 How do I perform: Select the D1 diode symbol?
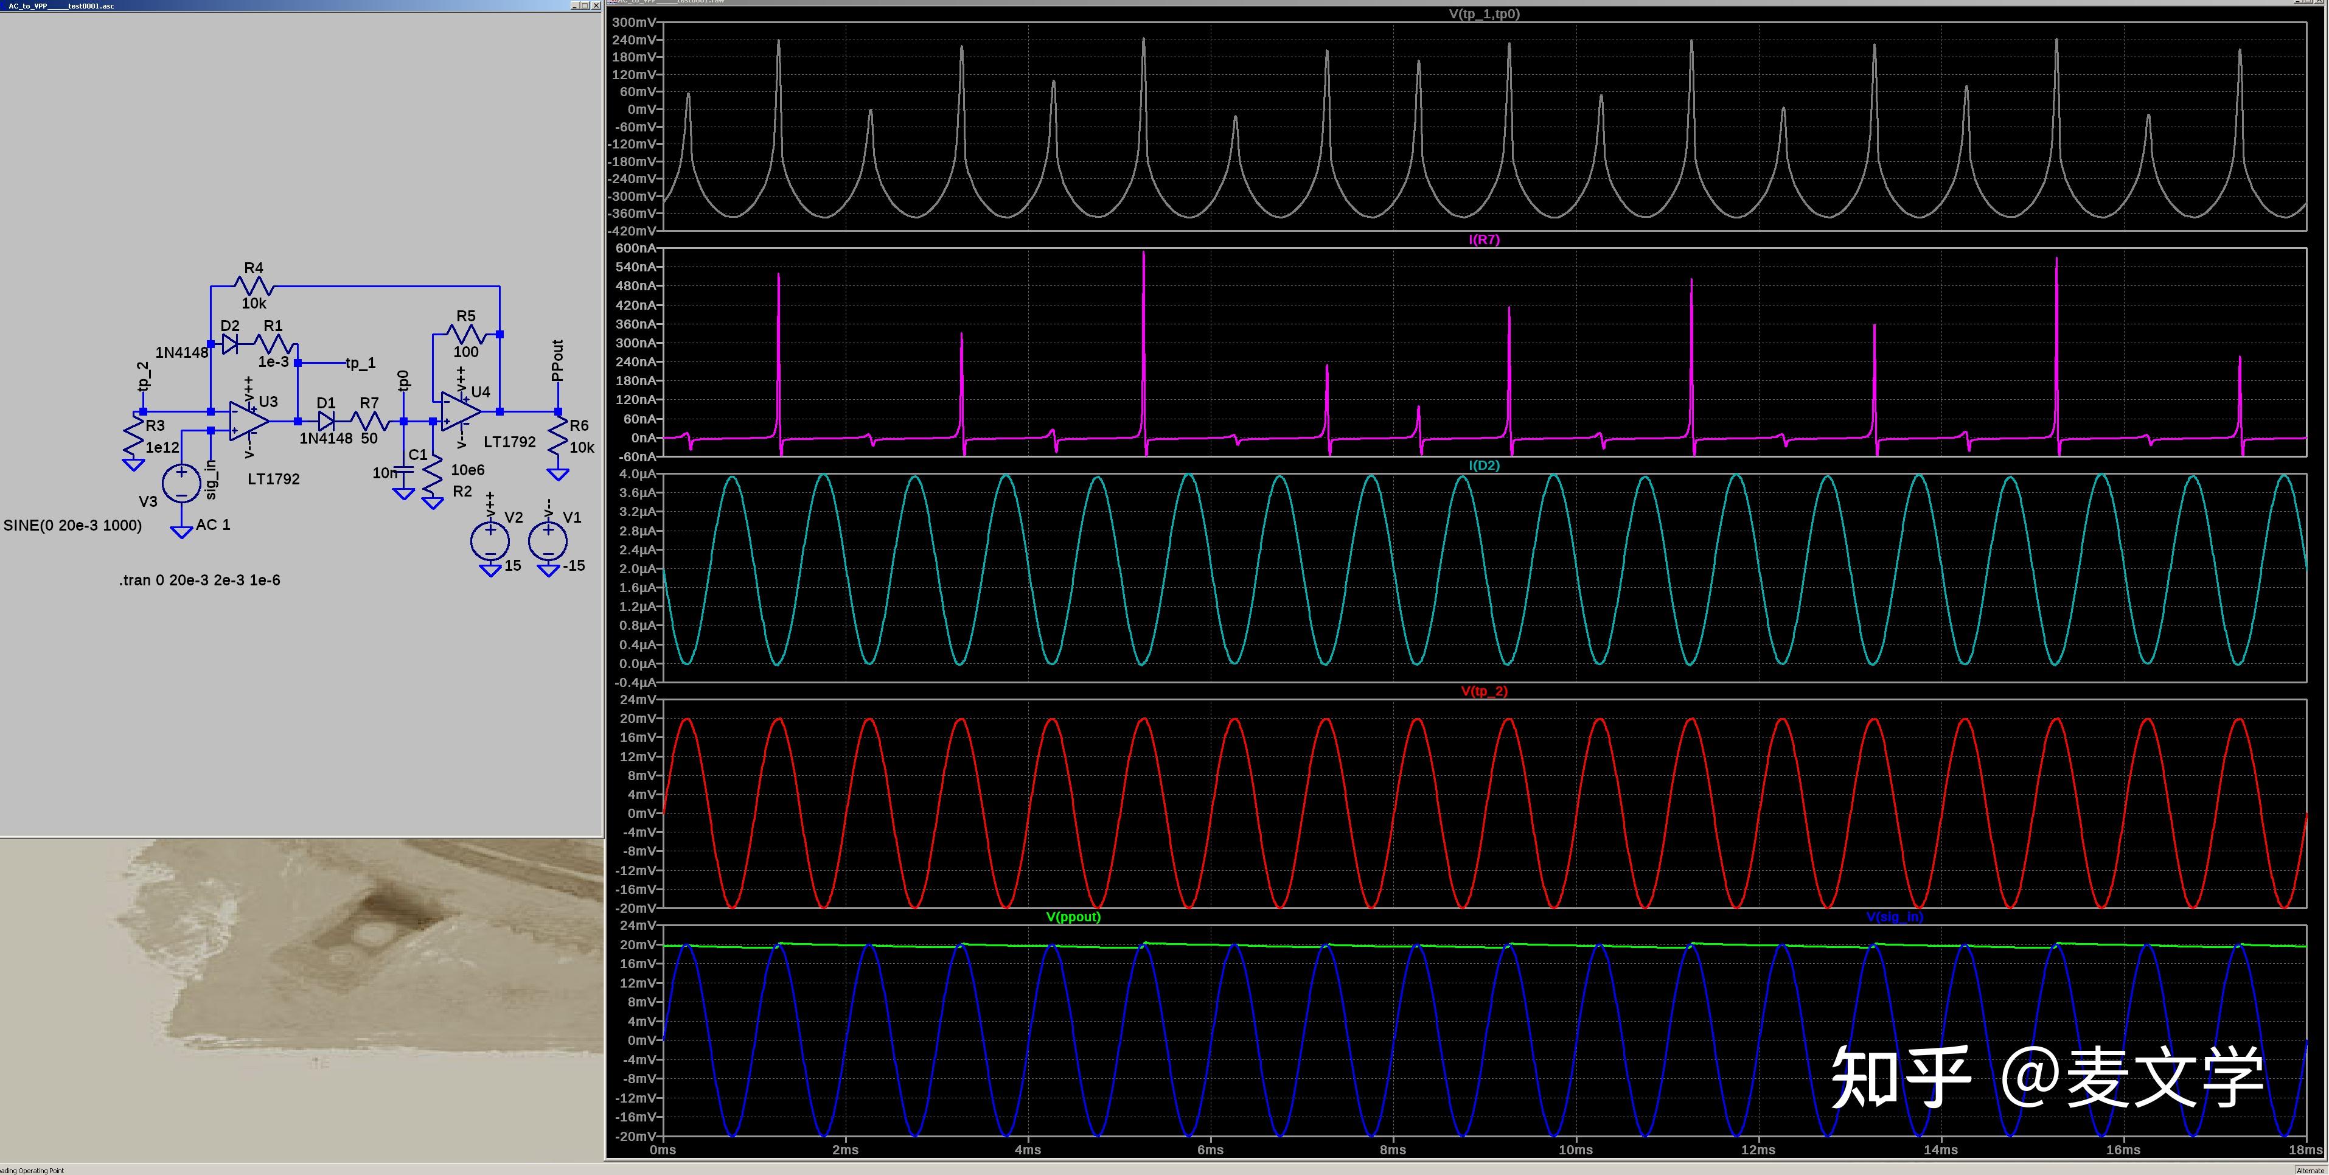[326, 422]
